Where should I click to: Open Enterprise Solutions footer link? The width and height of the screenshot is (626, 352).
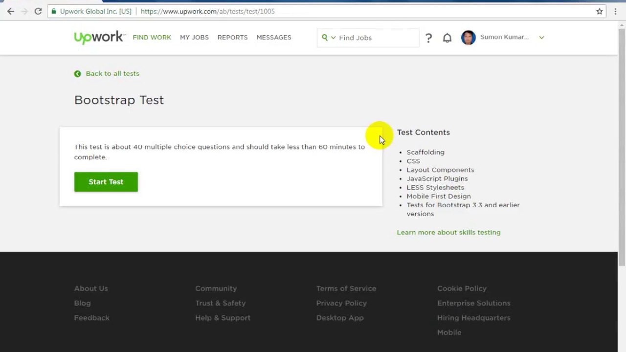tap(473, 303)
